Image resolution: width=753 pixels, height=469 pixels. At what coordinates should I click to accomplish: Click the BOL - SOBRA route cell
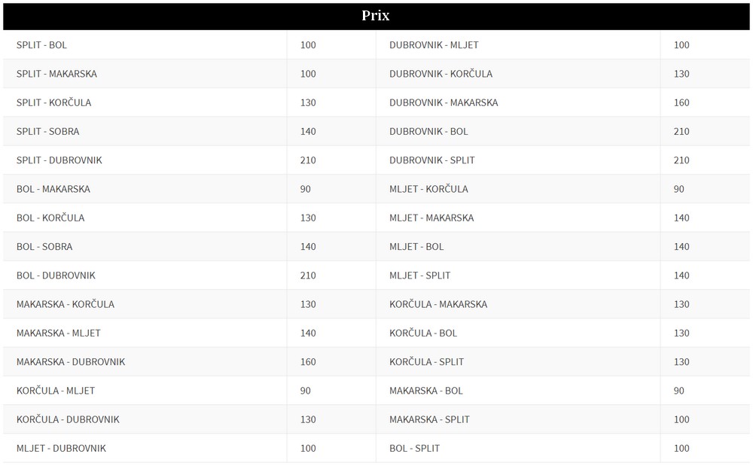coord(145,246)
